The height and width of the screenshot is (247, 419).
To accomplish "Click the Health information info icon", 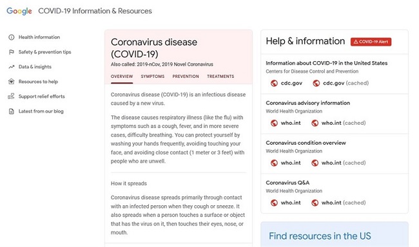I will (x=11, y=37).
